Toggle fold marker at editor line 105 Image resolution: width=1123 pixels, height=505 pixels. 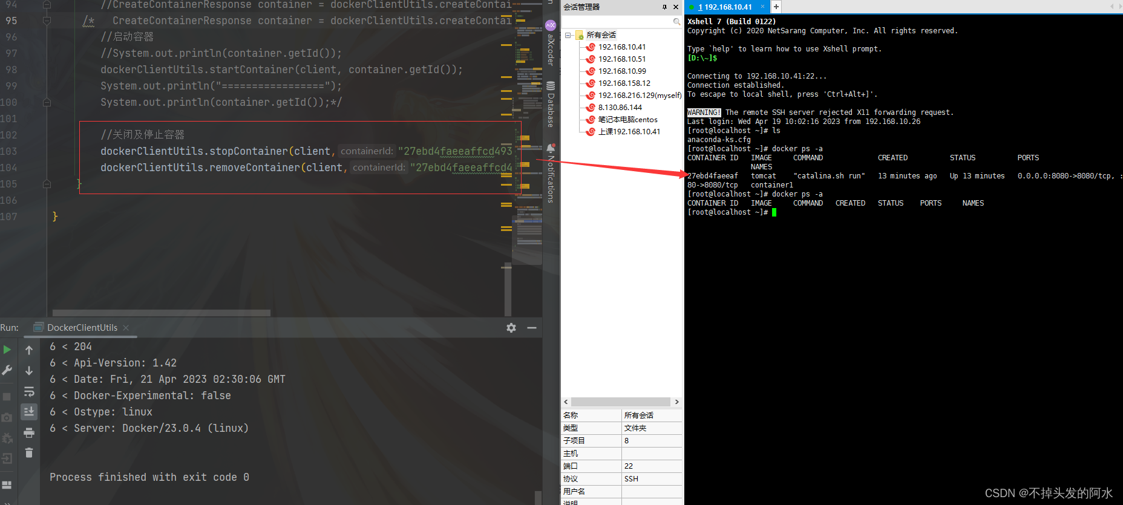point(47,184)
